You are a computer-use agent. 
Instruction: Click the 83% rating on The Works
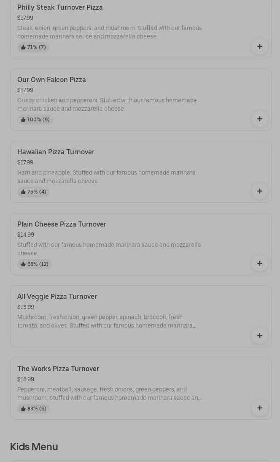pyautogui.click(x=33, y=409)
